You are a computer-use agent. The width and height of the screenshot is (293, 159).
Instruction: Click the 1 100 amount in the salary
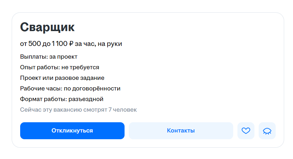59,44
